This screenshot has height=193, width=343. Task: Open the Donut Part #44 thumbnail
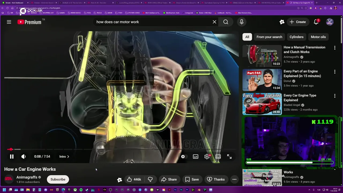262,80
